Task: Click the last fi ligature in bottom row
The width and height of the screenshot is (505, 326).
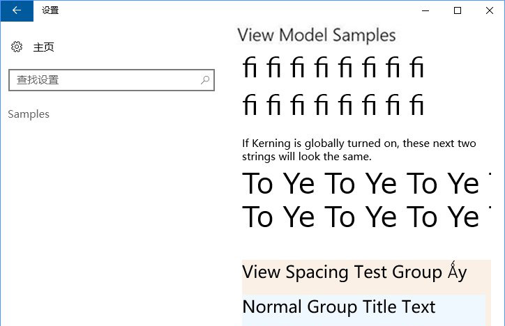Action: pyautogui.click(x=416, y=106)
